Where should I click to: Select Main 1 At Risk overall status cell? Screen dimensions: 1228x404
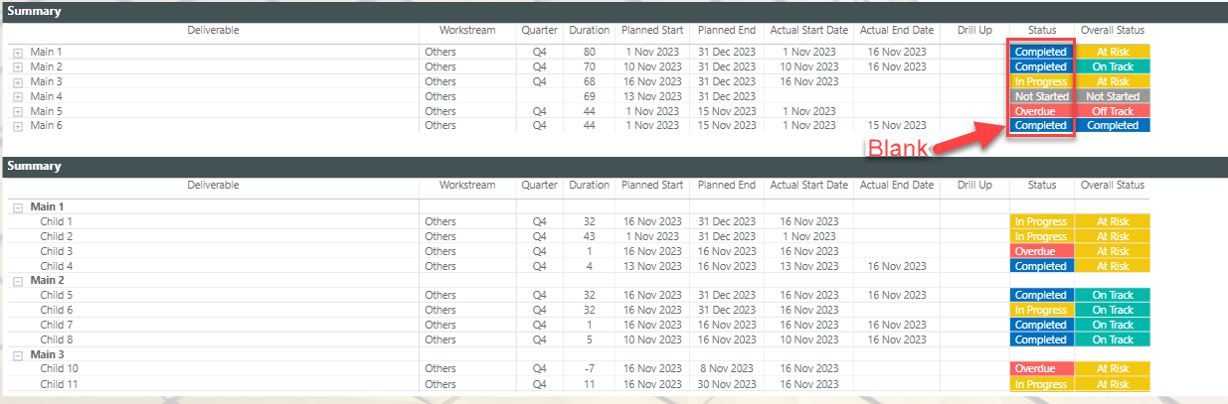coord(1113,52)
